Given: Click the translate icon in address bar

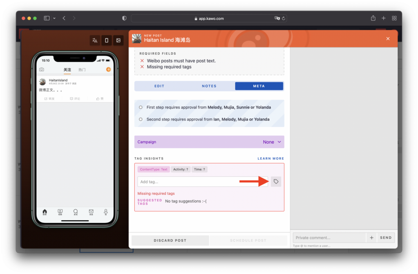Looking at the screenshot, I should point(277,18).
